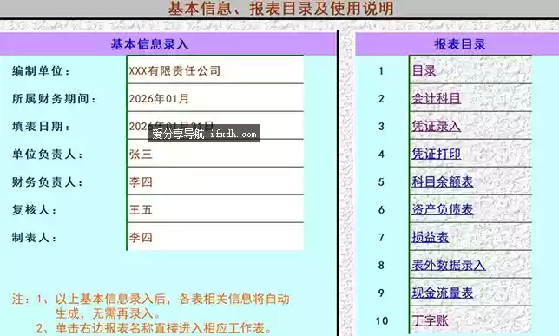The width and height of the screenshot is (559, 336).
Task: Open 资产负债表 report link
Action: point(443,209)
